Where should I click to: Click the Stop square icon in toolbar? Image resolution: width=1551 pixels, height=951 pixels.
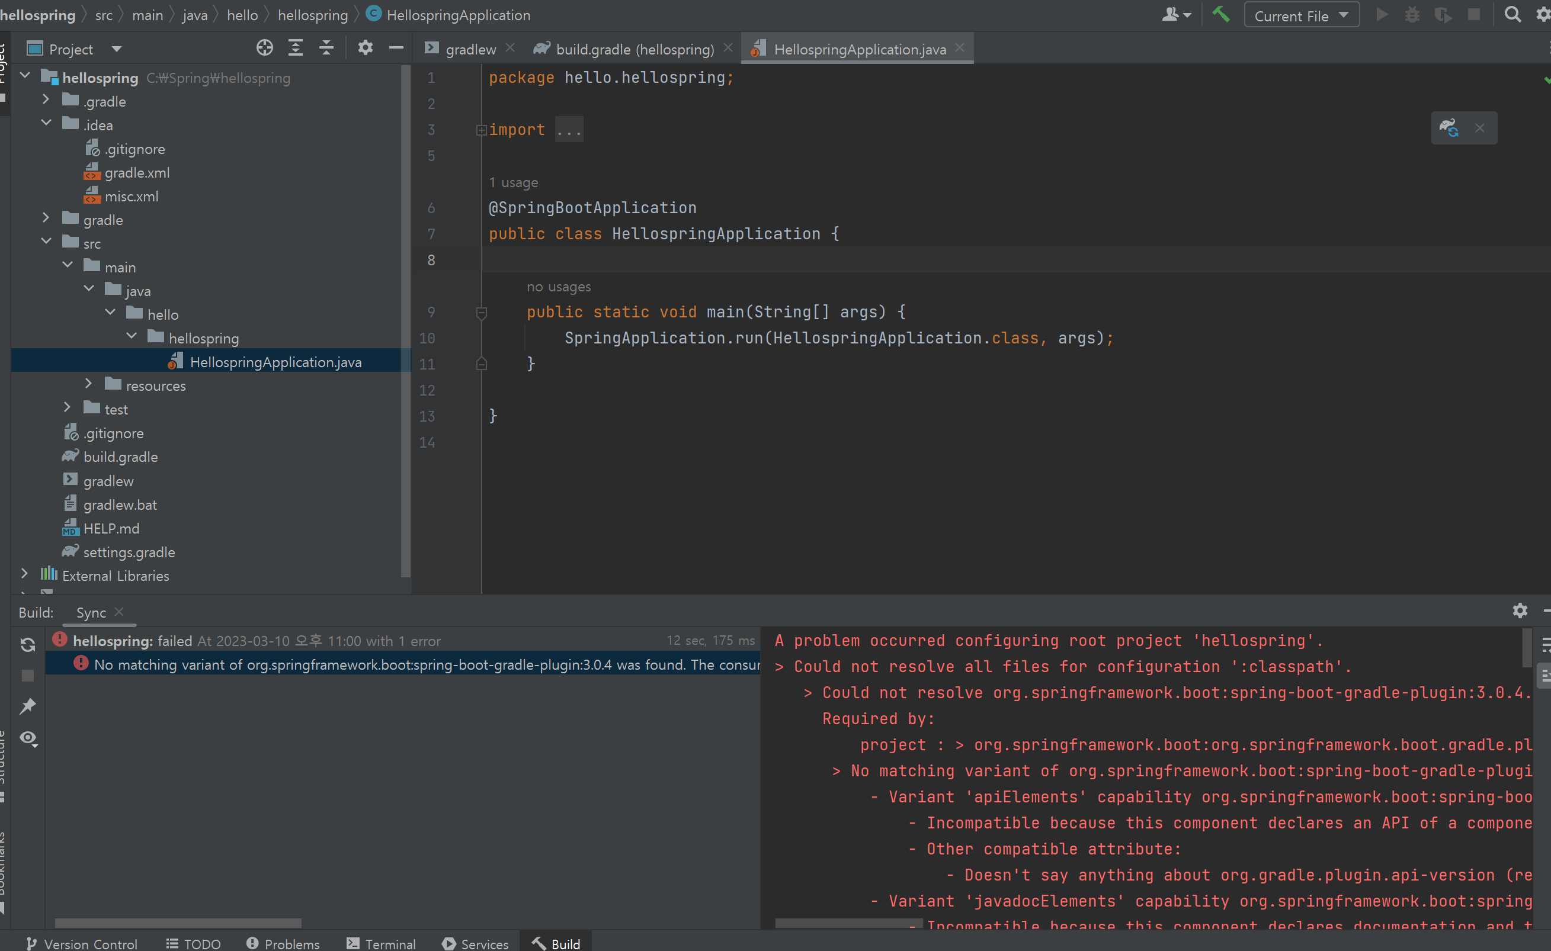pos(1473,14)
